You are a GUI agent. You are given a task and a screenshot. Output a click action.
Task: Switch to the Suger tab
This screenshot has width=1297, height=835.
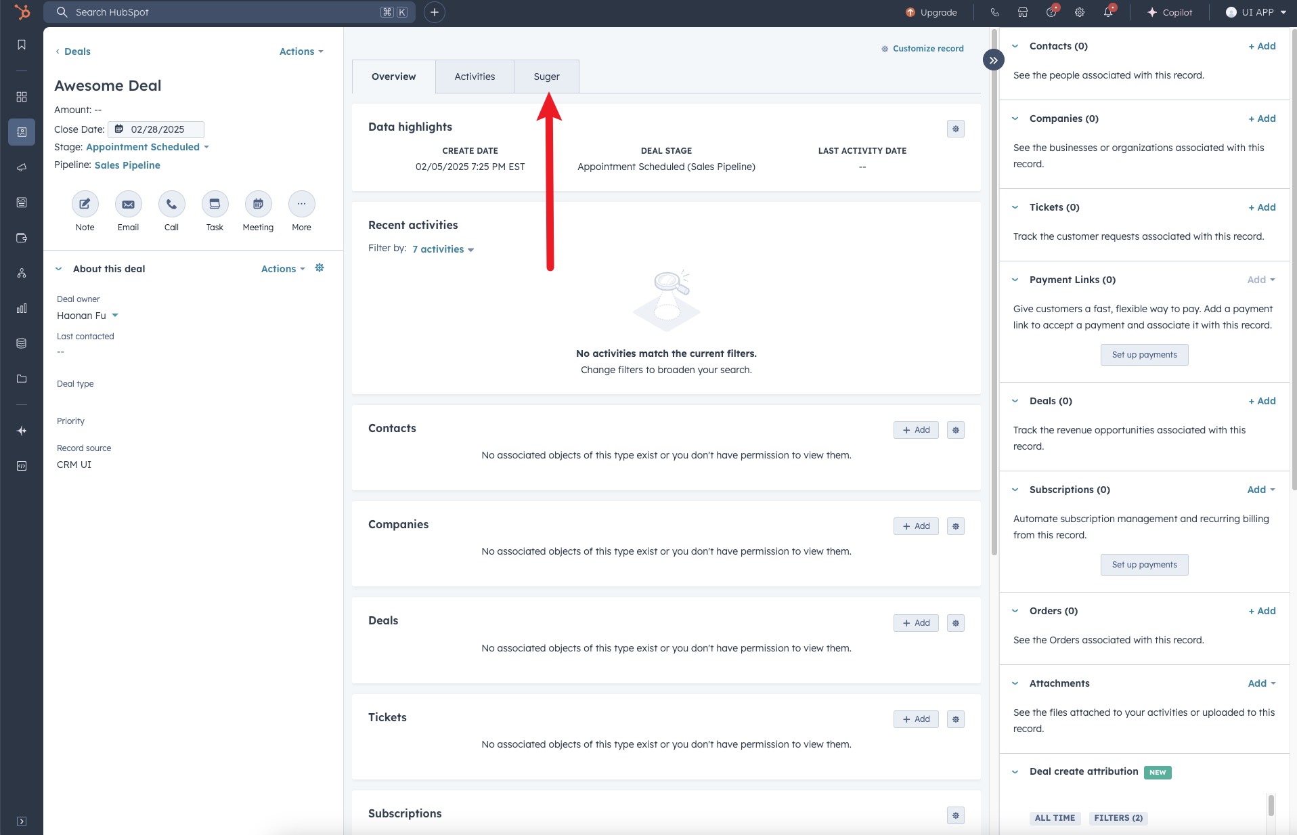546,77
